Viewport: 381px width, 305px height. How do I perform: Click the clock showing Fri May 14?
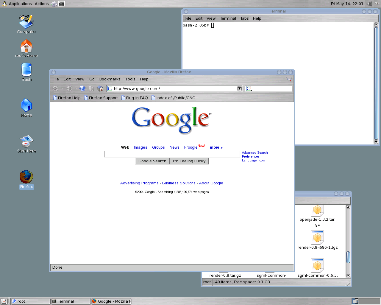click(347, 4)
